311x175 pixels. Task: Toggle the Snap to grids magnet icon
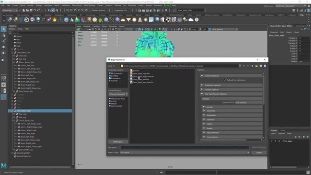click(x=68, y=10)
